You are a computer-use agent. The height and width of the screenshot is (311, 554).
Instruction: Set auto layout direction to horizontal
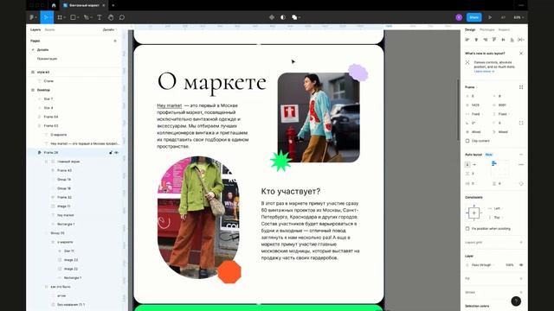(x=474, y=165)
